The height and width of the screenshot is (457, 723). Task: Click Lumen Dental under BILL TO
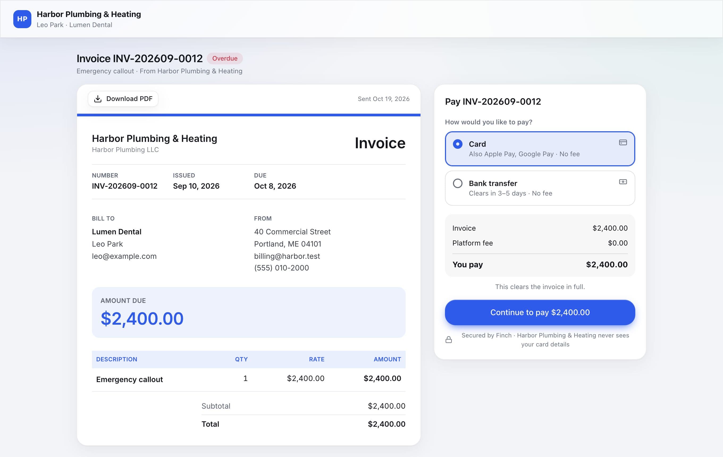point(116,232)
